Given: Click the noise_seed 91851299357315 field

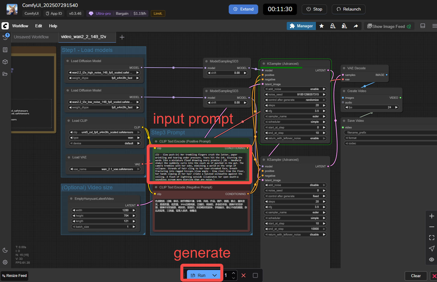Looking at the screenshot, I should (x=295, y=94).
